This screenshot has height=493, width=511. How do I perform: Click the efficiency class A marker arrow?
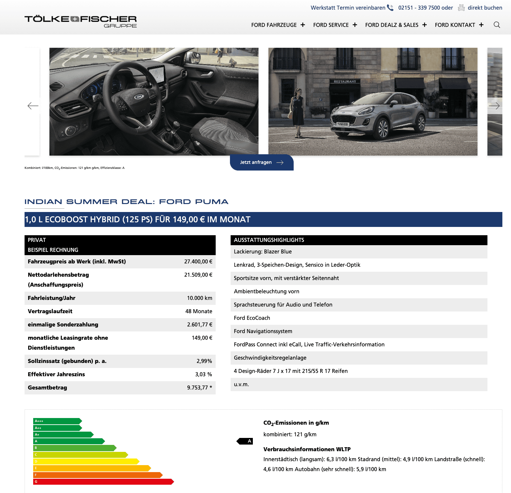point(245,441)
